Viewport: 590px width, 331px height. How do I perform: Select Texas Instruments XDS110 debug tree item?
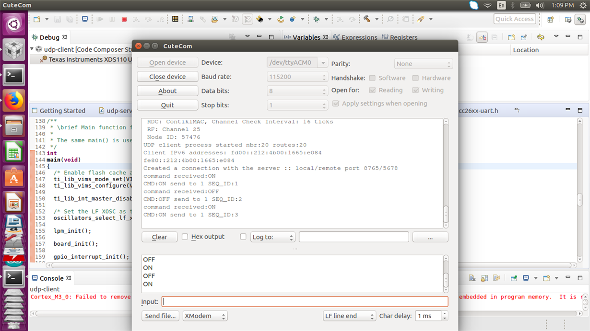point(82,59)
